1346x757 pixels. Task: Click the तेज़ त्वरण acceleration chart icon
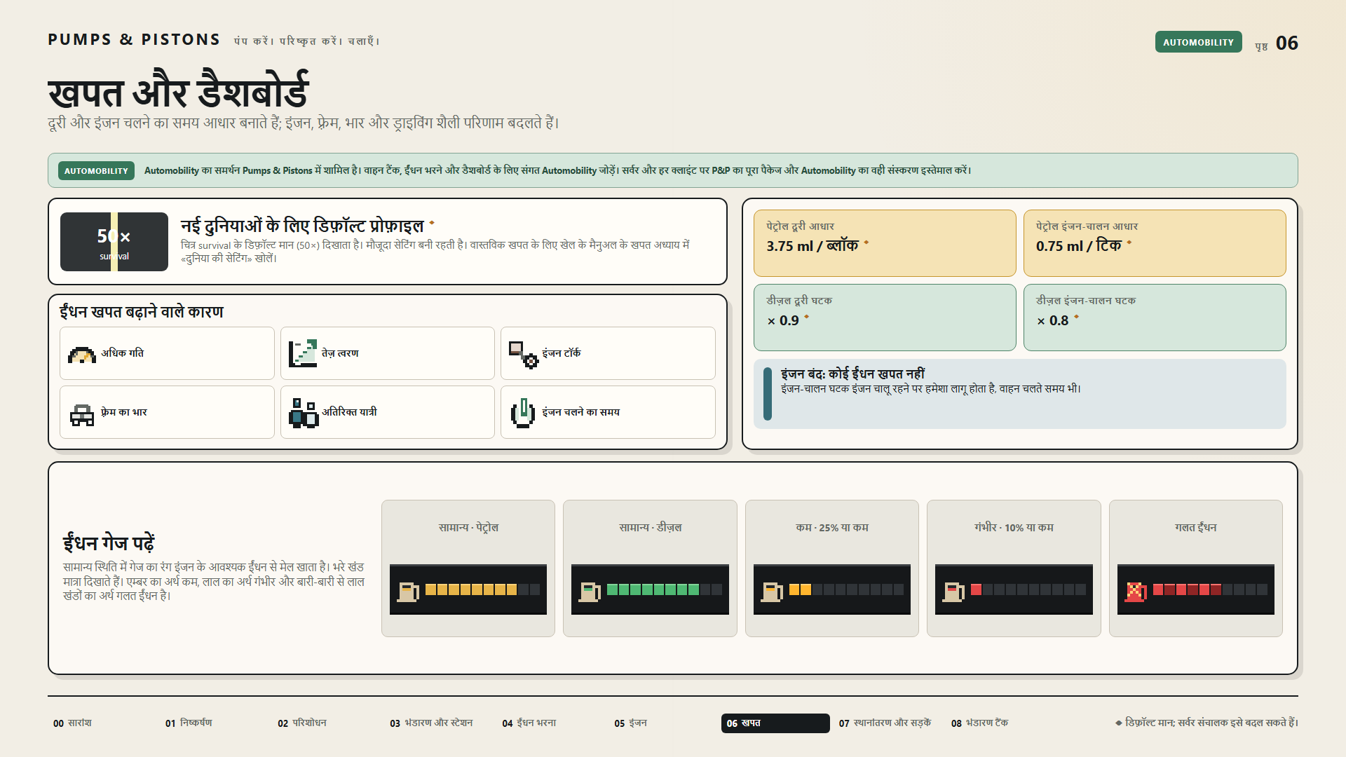click(x=303, y=354)
